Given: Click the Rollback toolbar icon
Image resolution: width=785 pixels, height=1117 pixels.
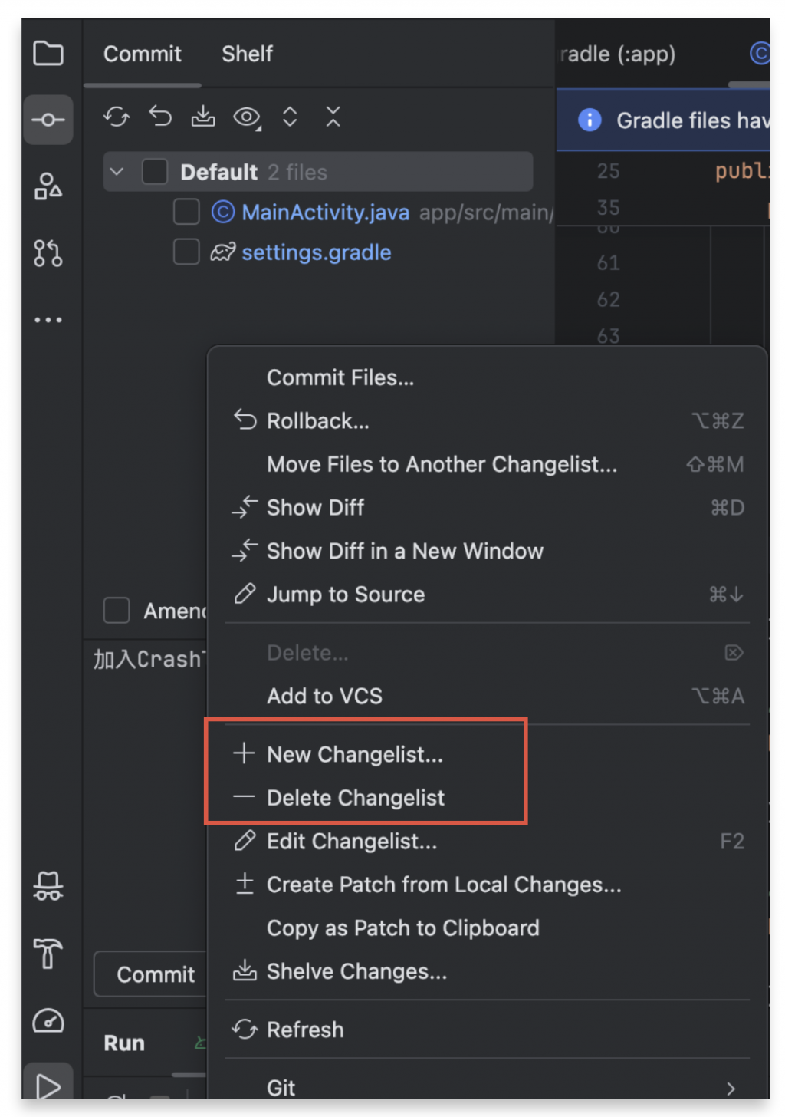Looking at the screenshot, I should click(160, 117).
